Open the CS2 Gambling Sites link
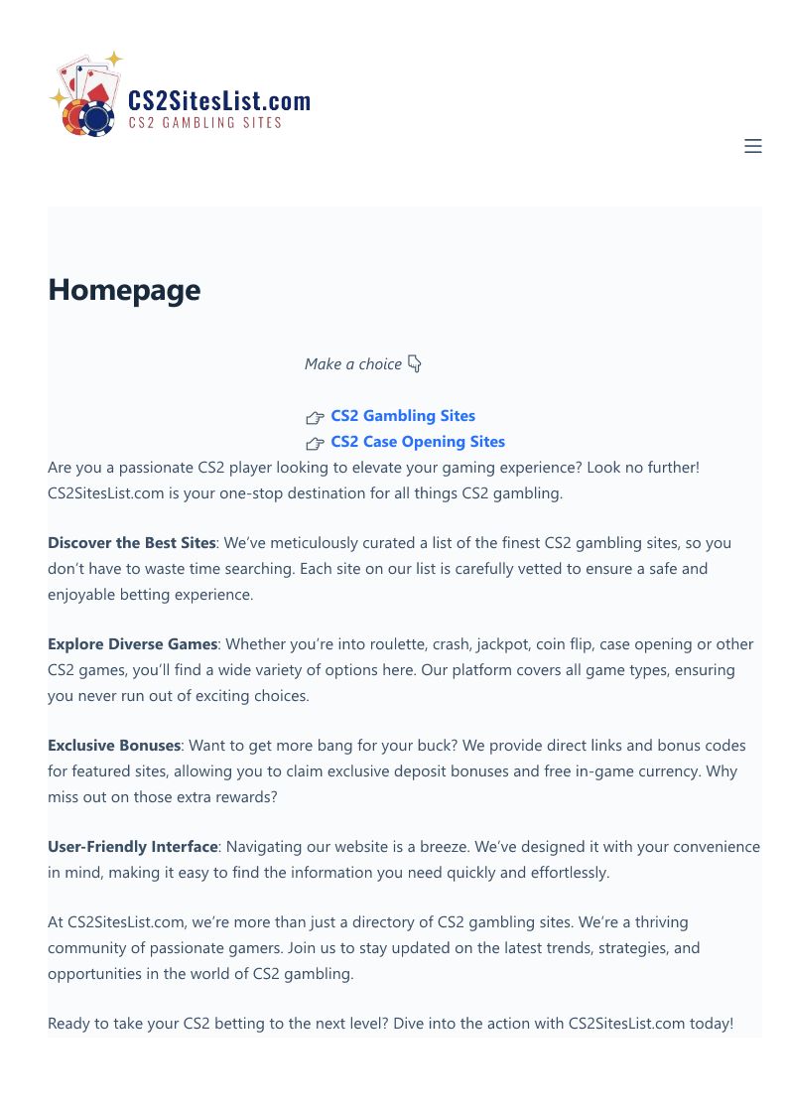 (403, 416)
